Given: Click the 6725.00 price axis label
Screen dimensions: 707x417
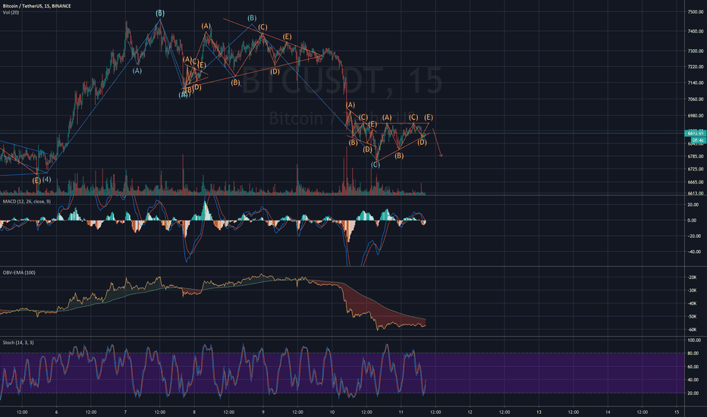Looking at the screenshot, I should (x=695, y=169).
